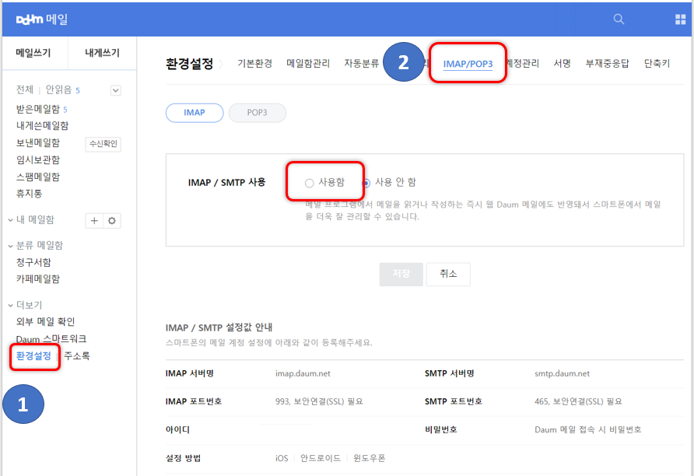The height and width of the screenshot is (476, 694).
Task: Open the 보낸메일함 folder
Action: click(x=38, y=143)
